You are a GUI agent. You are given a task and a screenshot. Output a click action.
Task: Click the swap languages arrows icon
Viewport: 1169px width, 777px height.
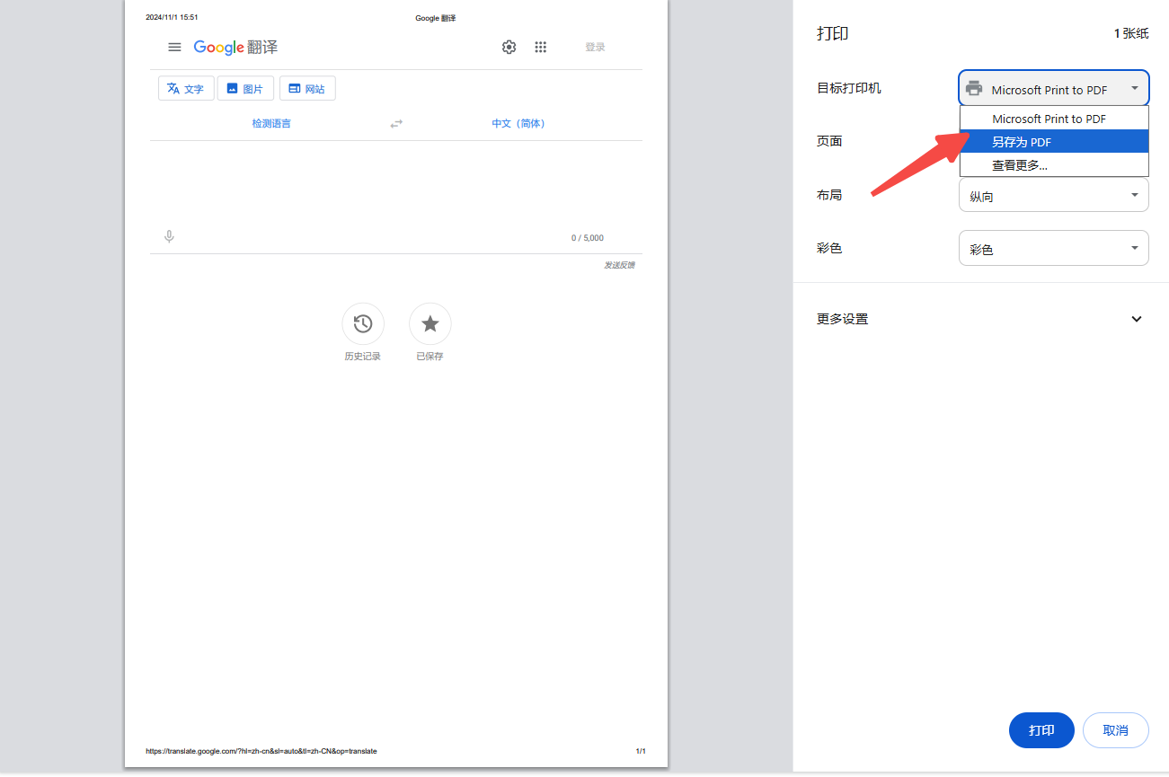(x=396, y=123)
